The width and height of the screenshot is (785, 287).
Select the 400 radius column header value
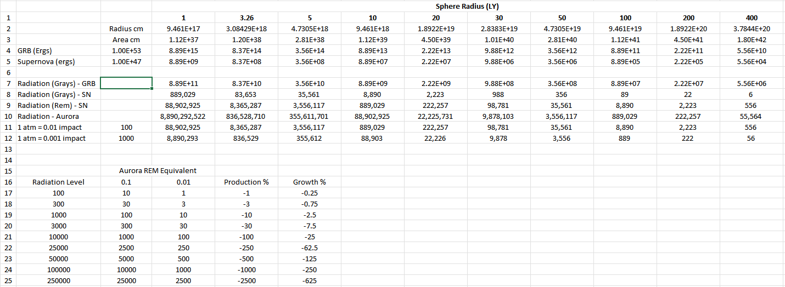752,18
